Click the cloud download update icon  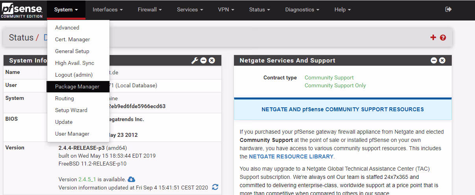[132, 179]
